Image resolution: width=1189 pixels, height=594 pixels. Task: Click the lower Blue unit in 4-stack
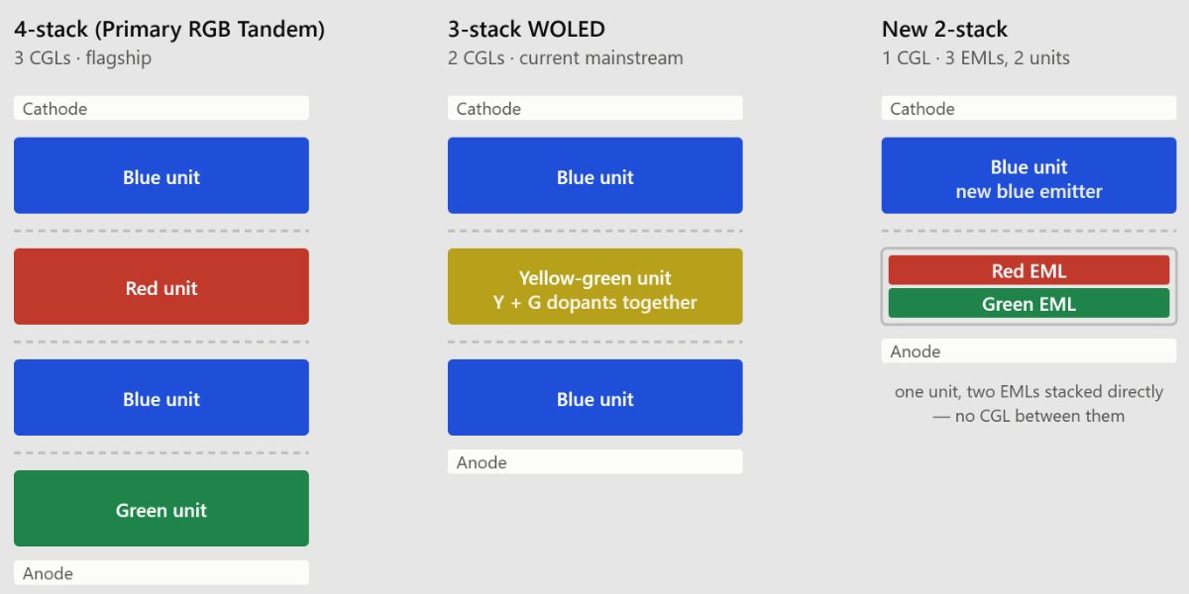162,398
